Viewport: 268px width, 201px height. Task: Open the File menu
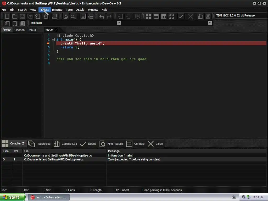[4, 10]
